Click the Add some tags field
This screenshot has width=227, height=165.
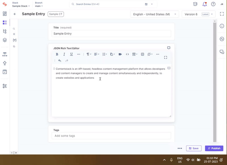pos(111,136)
